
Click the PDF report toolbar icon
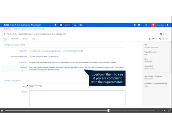(x=163, y=39)
